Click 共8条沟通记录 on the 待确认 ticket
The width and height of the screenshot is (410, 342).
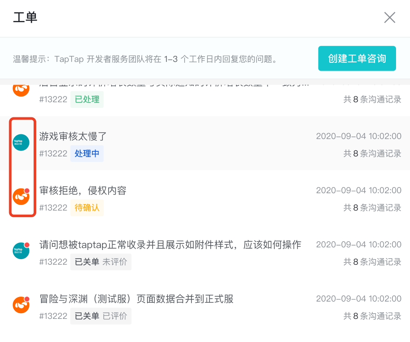click(x=372, y=208)
